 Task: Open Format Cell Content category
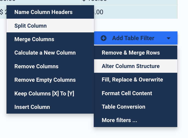[135, 93]
